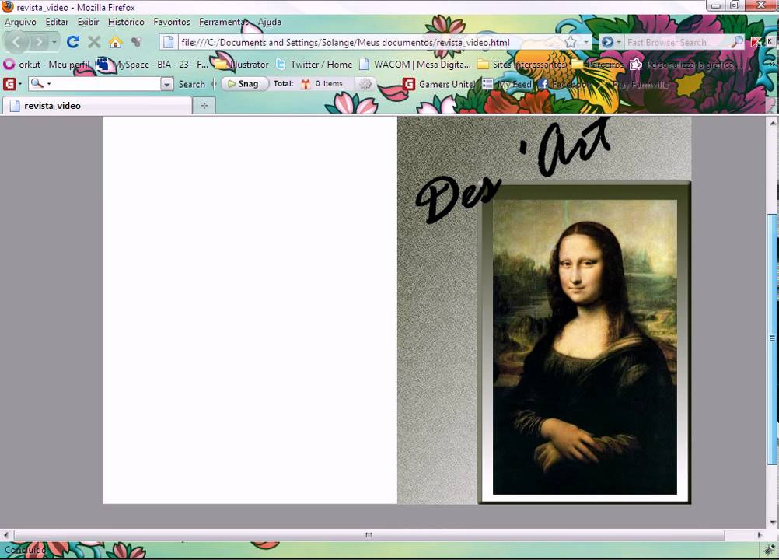This screenshot has height=560, width=779.
Task: Open the Sites Interessantes bookmarks folder
Action: click(522, 64)
